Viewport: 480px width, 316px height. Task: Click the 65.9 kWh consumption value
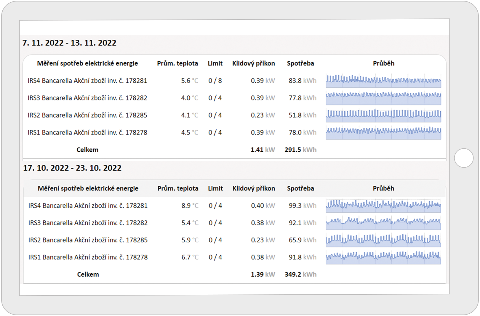[303, 240]
